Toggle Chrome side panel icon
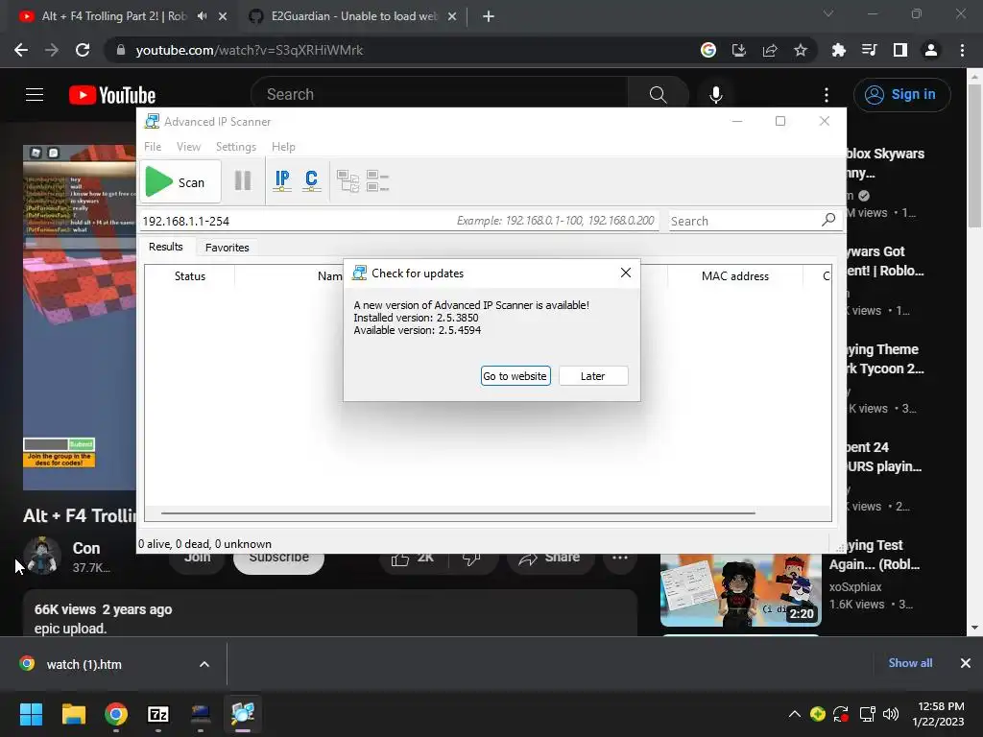 [900, 50]
